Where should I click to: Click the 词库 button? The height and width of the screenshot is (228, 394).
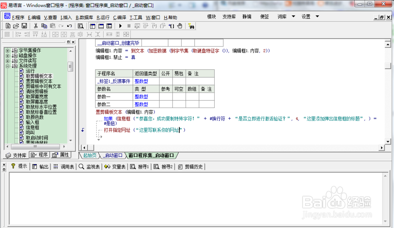282,17
